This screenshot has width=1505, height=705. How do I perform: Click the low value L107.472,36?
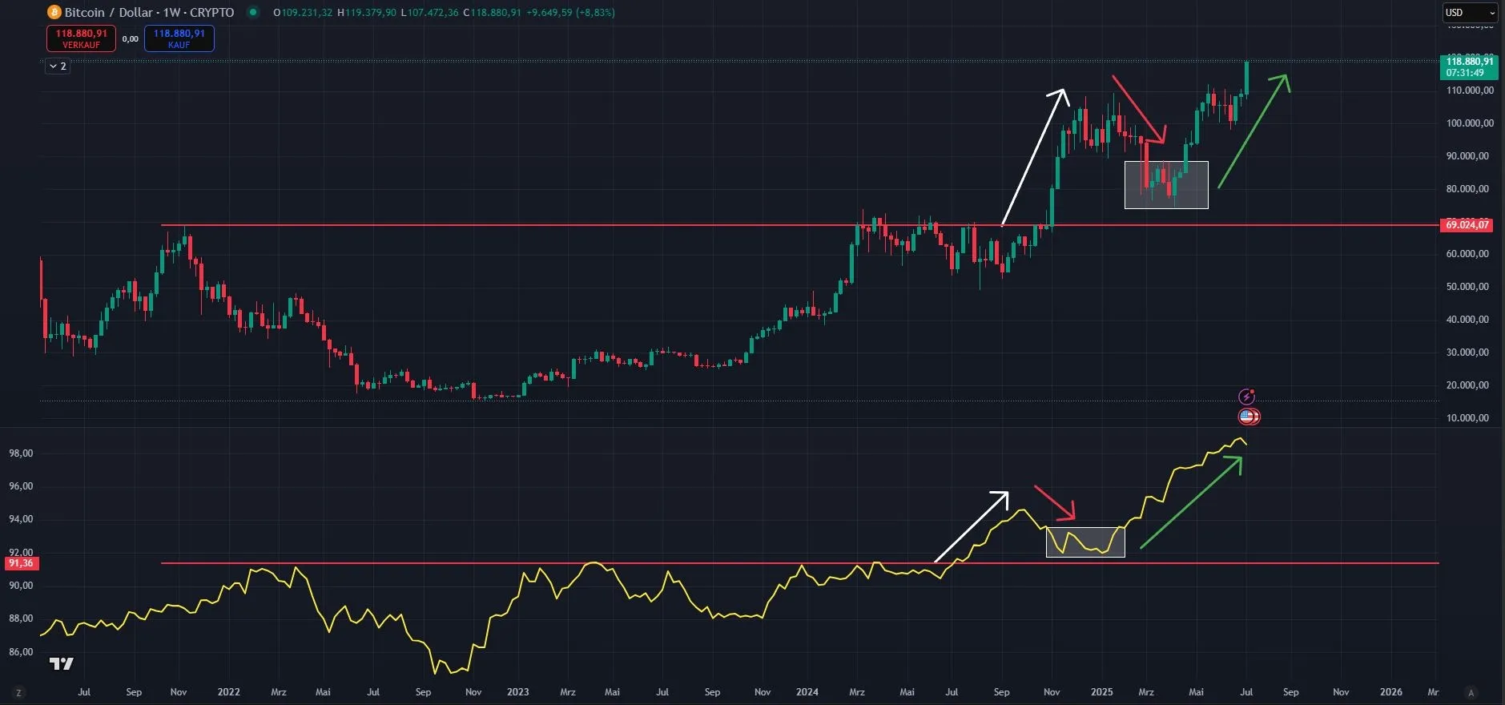click(429, 12)
